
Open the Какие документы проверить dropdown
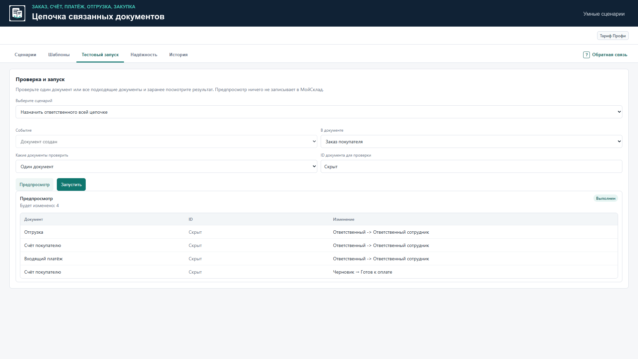tap(166, 167)
